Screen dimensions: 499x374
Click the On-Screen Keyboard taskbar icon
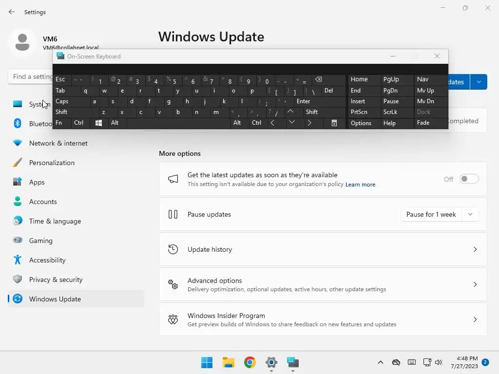[293, 362]
